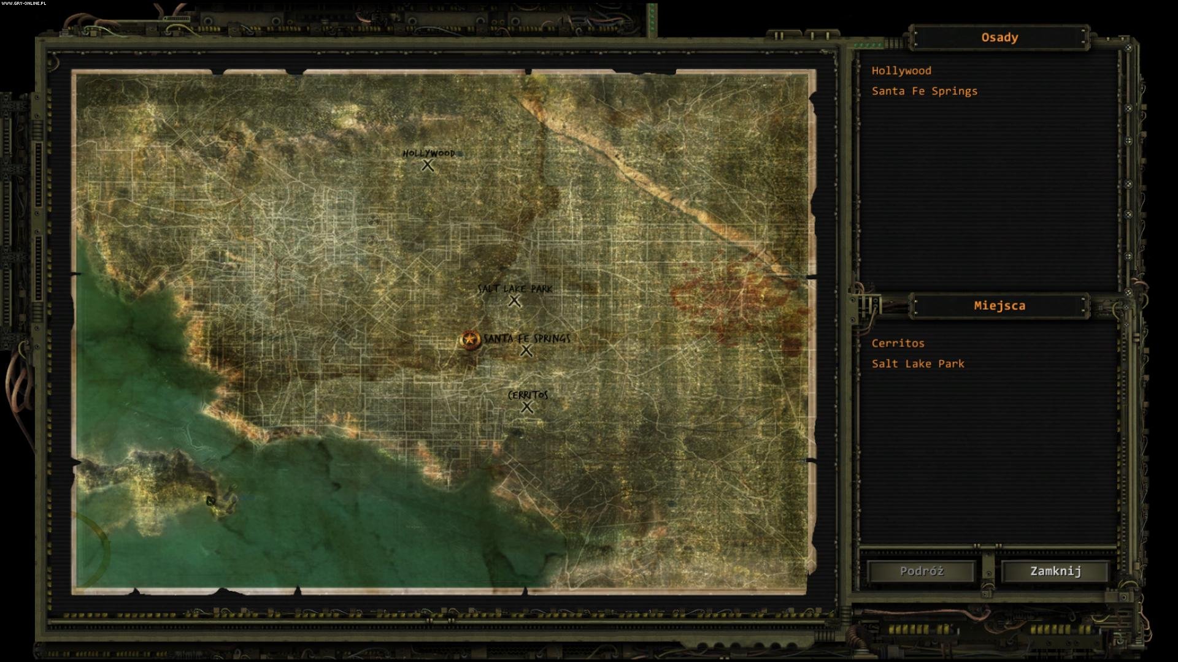The height and width of the screenshot is (662, 1178).
Task: Click the CERRITOS handwritten map label
Action: coord(528,395)
